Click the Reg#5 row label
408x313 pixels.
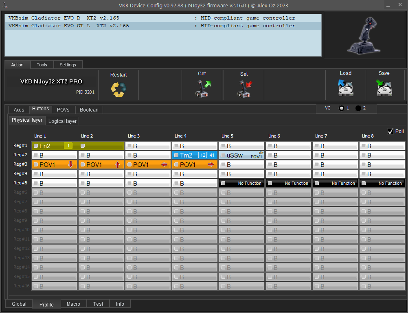coord(20,183)
